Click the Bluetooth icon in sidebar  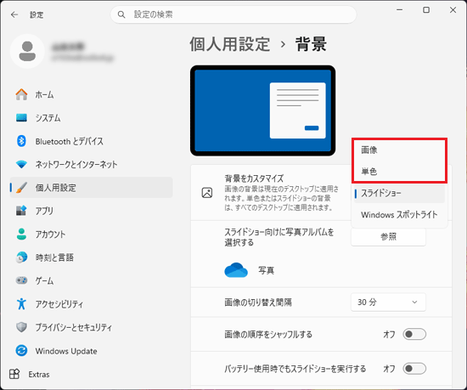click(21, 141)
